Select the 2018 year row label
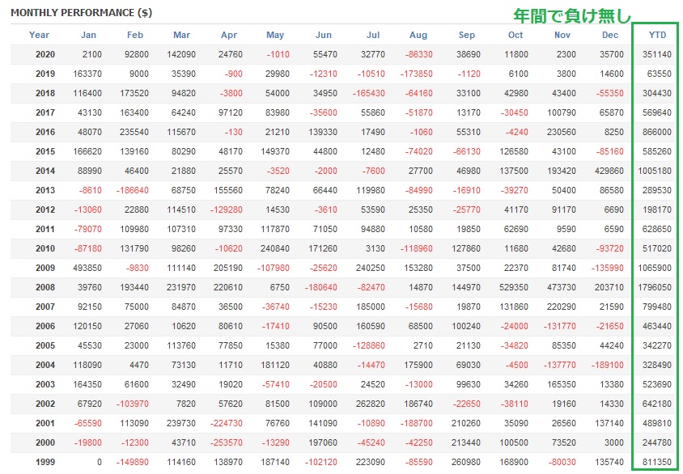 click(x=45, y=93)
